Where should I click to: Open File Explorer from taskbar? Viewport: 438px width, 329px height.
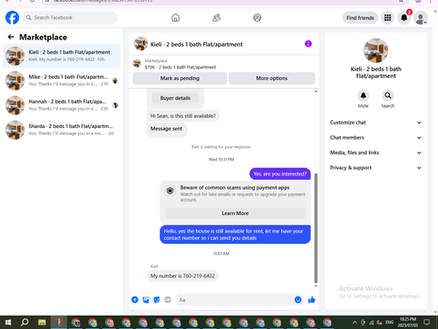click(x=42, y=322)
